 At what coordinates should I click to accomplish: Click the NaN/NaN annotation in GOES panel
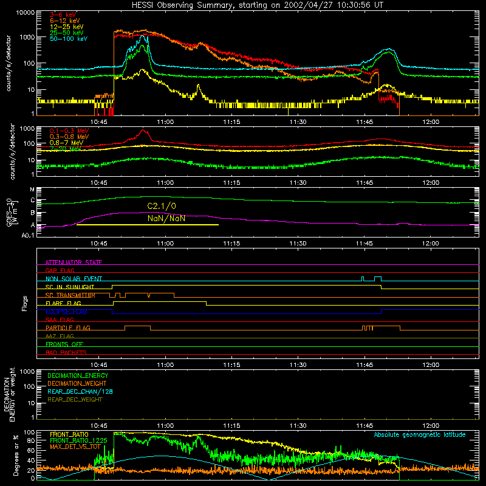click(x=166, y=218)
